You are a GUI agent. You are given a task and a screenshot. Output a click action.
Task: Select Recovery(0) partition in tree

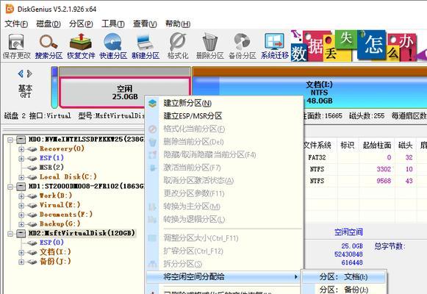(62, 148)
